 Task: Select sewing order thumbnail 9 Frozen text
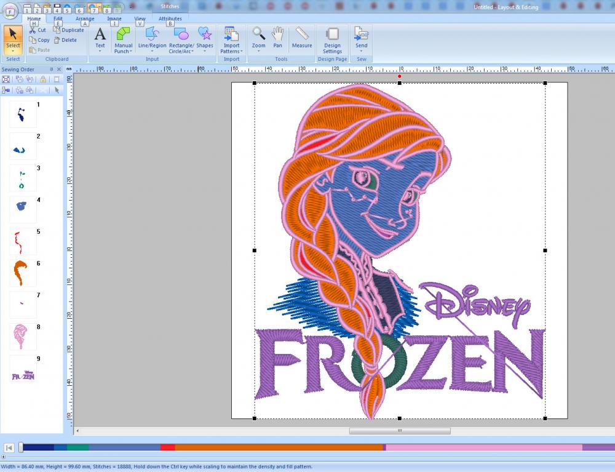(23, 369)
